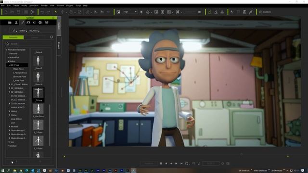Image resolution: width=308 pixels, height=173 pixels.
Task: Open the render quality High dropdown
Action: [129, 12]
